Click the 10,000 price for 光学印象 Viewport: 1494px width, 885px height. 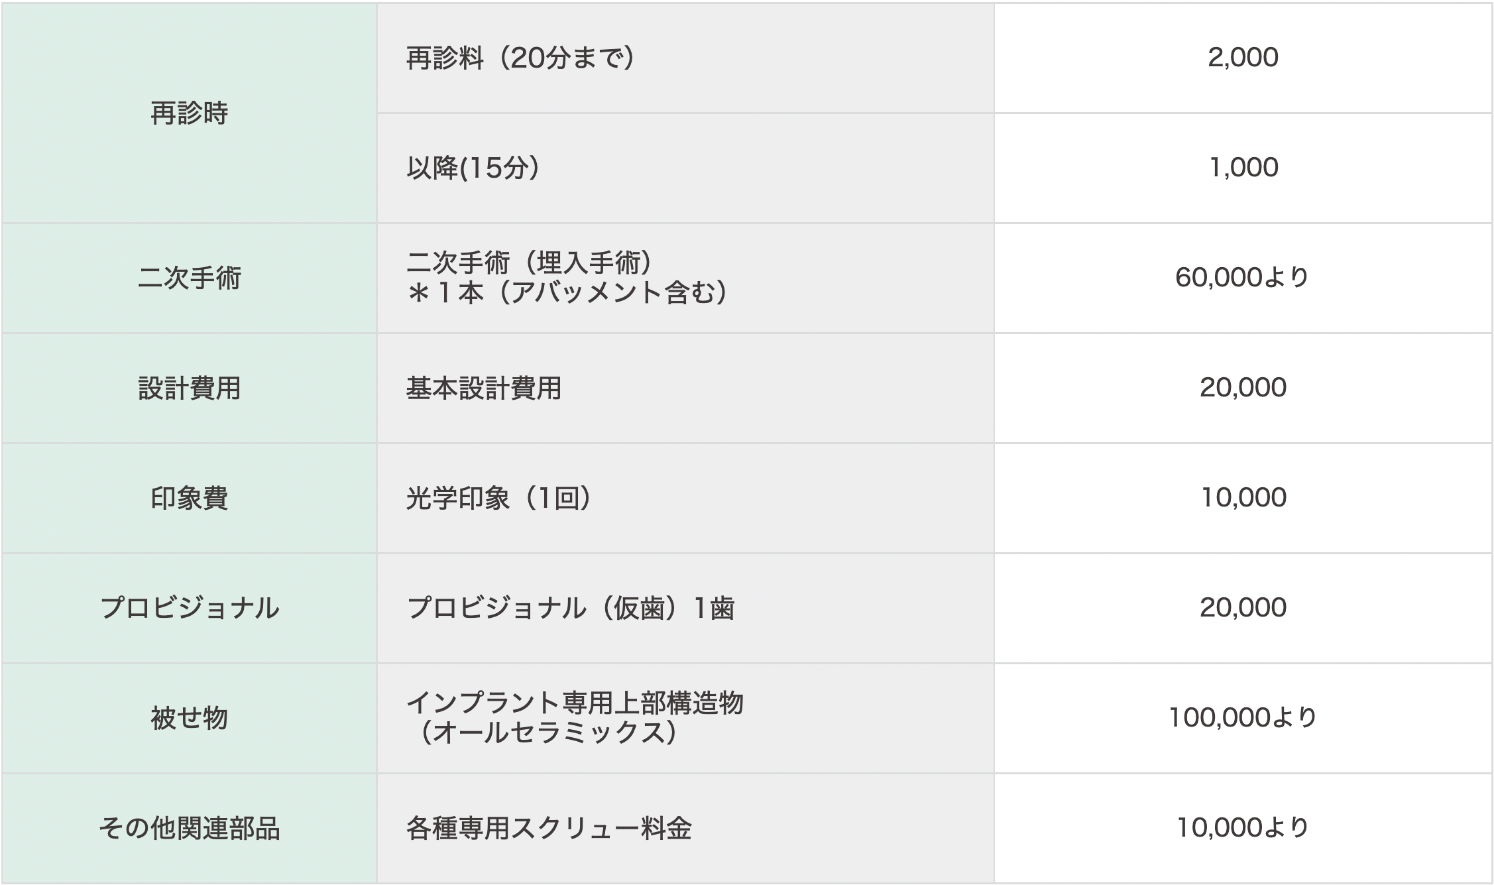click(1242, 498)
